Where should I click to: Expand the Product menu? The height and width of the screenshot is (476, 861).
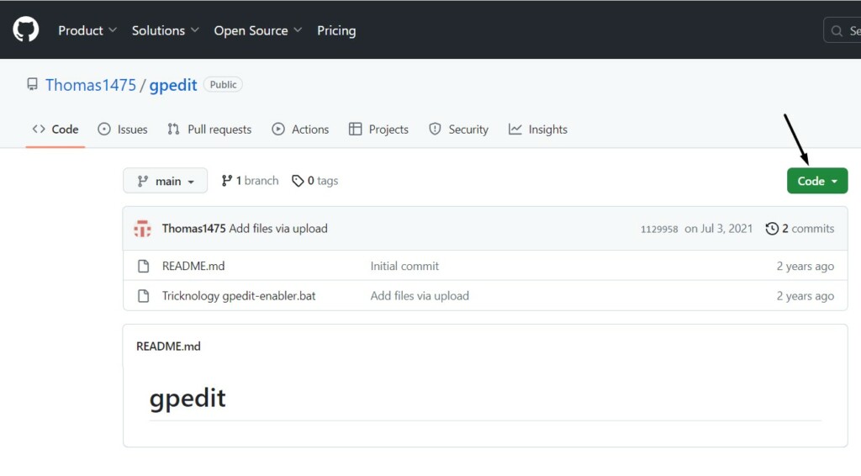pyautogui.click(x=87, y=31)
